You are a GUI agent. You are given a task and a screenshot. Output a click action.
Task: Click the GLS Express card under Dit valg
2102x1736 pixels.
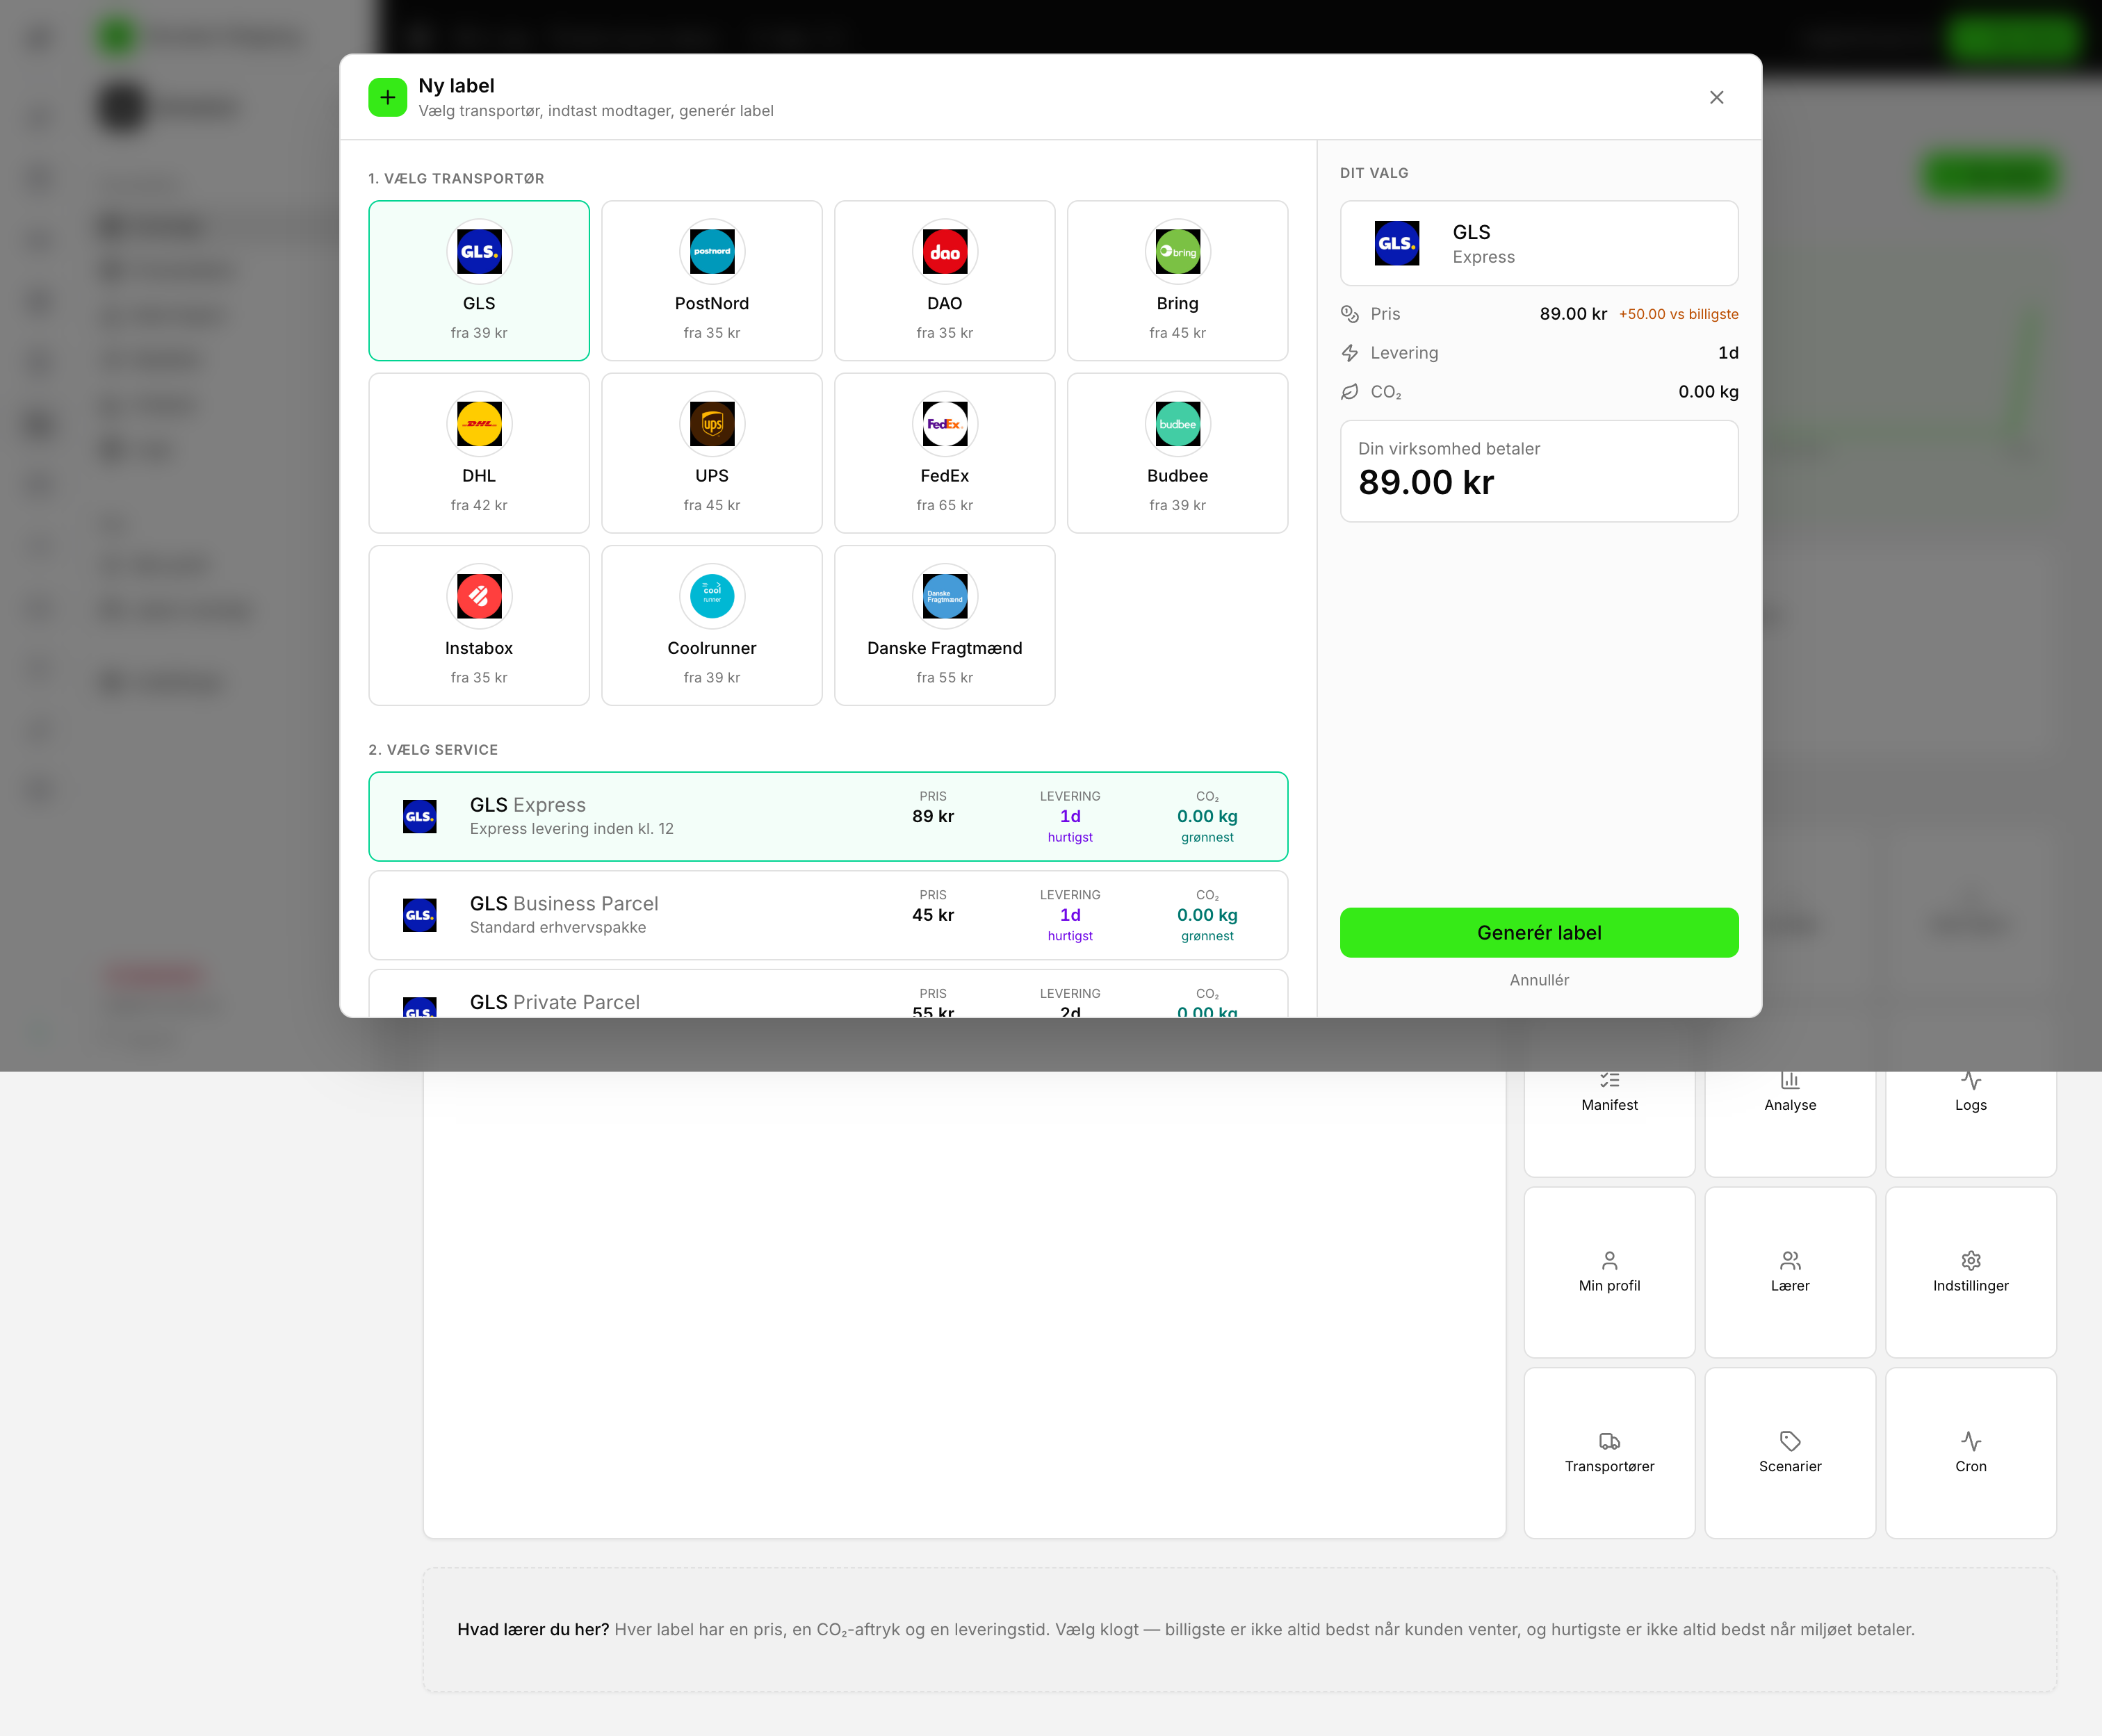(1539, 243)
